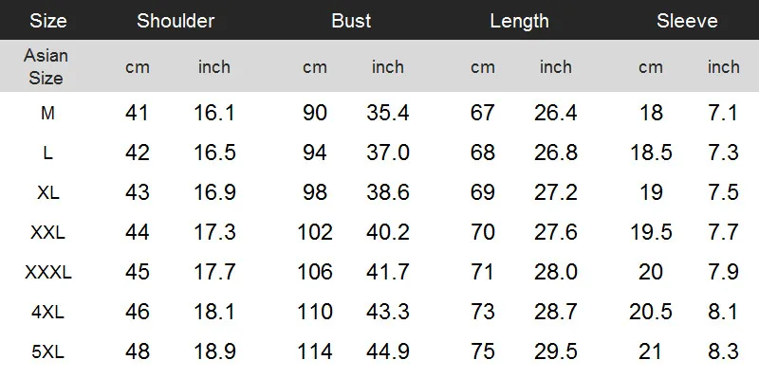759x378 pixels.
Task: Select the XL size row label
Action: (x=48, y=193)
